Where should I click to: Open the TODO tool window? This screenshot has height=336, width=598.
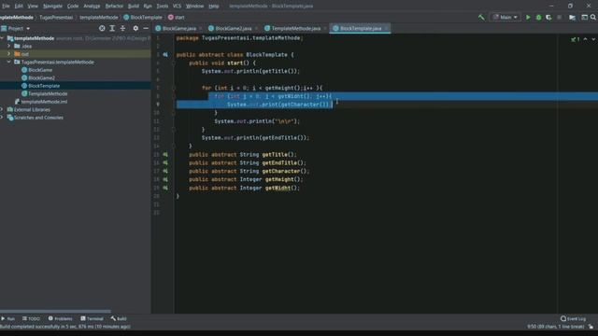pos(31,318)
